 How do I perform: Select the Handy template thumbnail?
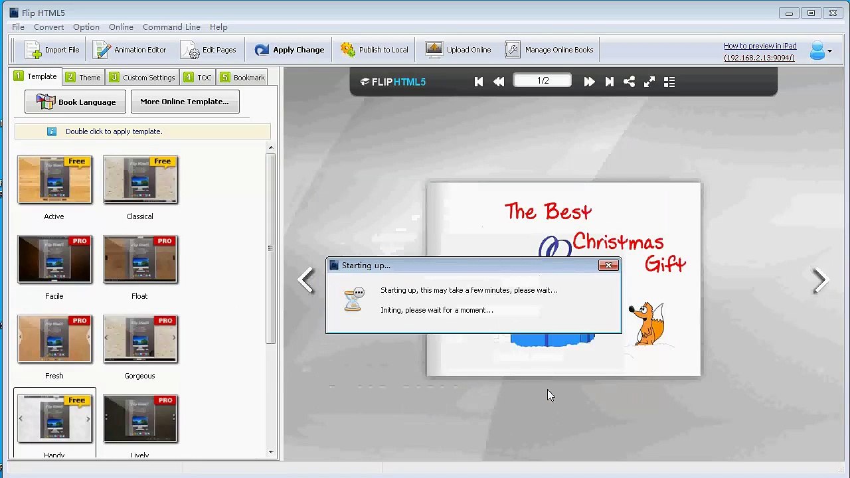pos(54,419)
